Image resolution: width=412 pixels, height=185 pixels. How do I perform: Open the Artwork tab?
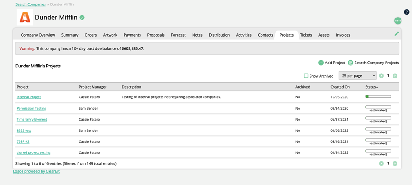coord(110,35)
